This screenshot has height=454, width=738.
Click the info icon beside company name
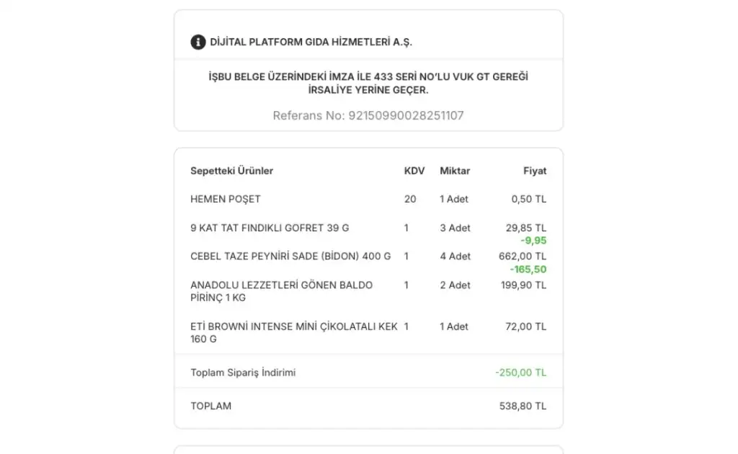[197, 42]
